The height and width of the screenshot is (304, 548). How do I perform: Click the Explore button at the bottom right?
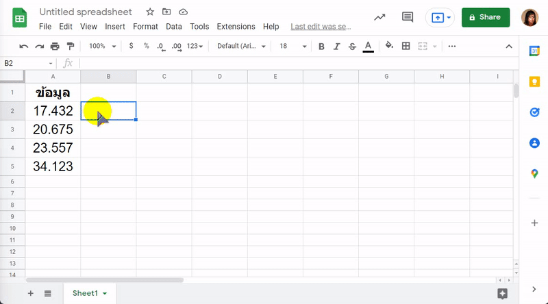point(502,294)
